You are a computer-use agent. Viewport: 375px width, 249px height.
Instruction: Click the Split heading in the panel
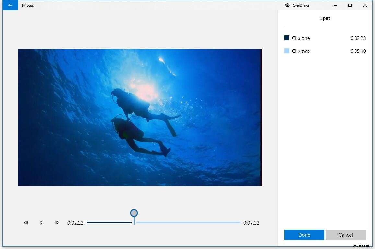pos(325,18)
